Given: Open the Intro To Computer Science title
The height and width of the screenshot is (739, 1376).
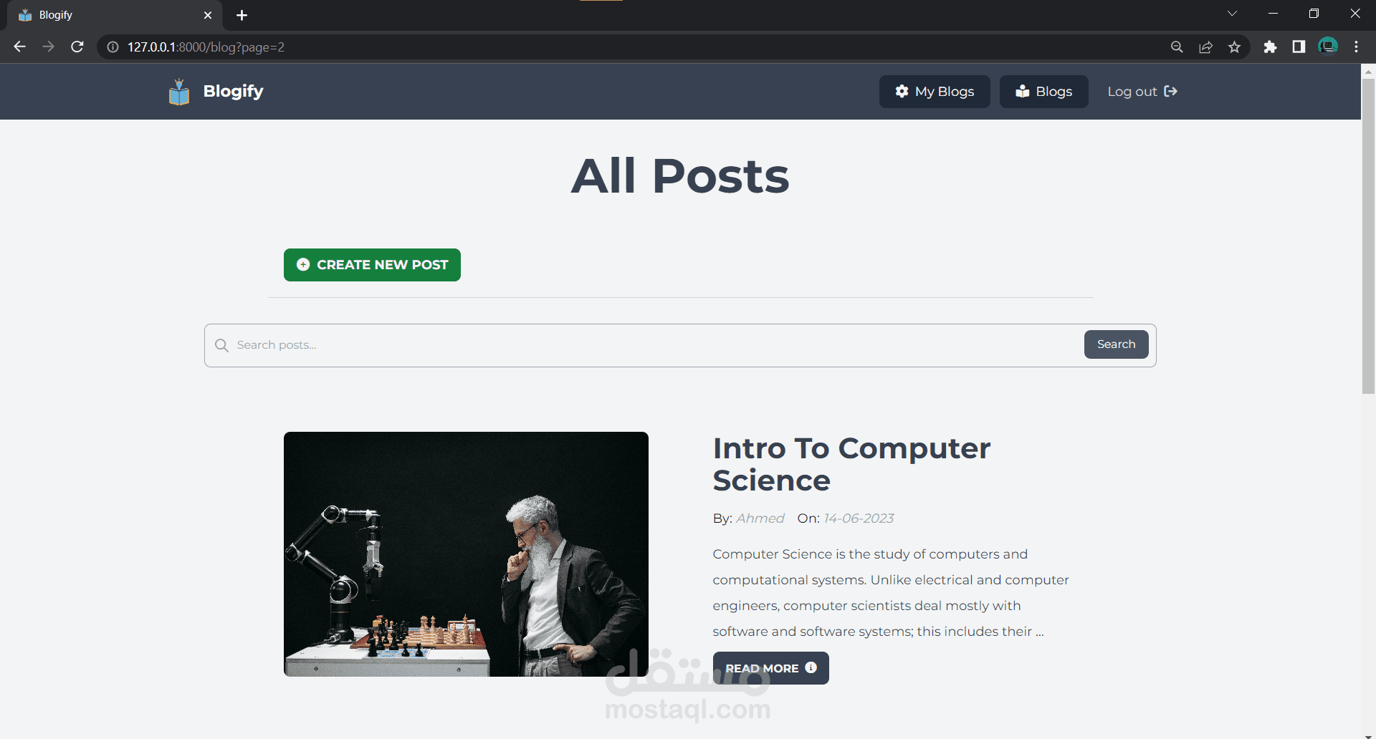Looking at the screenshot, I should (851, 464).
